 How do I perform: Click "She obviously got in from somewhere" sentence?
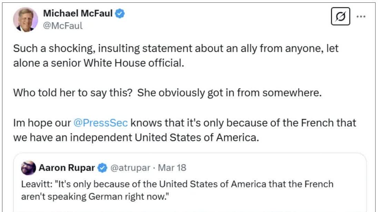tap(229, 93)
